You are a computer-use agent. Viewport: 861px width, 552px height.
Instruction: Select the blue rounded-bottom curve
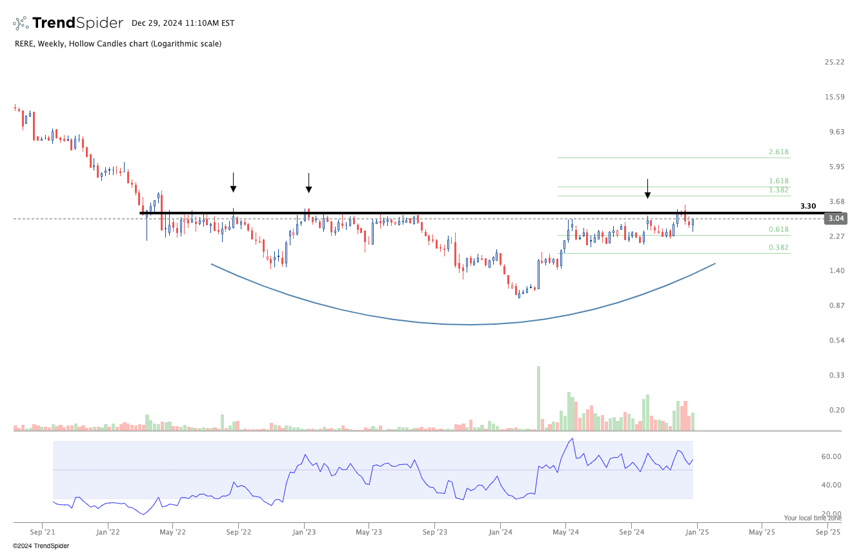pos(469,324)
